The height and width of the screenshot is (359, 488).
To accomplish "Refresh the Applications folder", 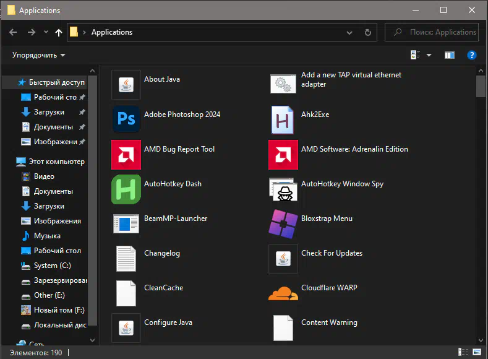I will click(368, 32).
